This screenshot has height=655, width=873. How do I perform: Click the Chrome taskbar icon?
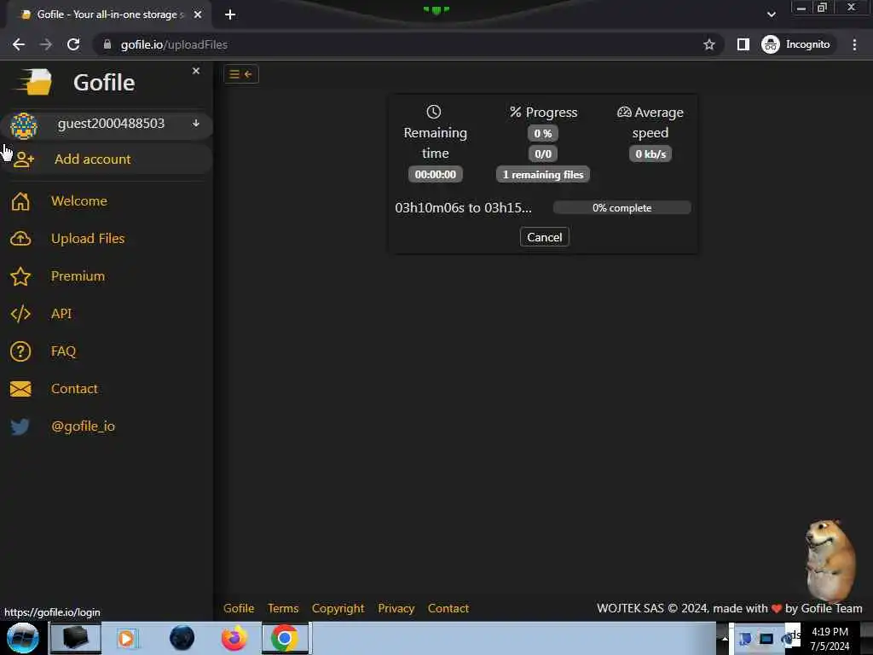click(285, 638)
